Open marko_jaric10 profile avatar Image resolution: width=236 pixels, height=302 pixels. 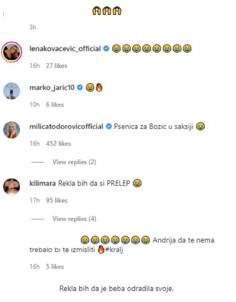(12, 91)
